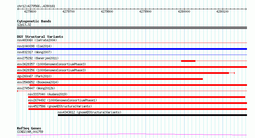Click the red dgv260n67 variant bar
The width and height of the screenshot is (255, 138).
click(x=110, y=79)
